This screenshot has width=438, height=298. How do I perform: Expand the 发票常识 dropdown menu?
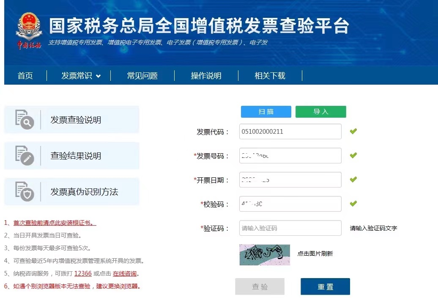(x=81, y=76)
